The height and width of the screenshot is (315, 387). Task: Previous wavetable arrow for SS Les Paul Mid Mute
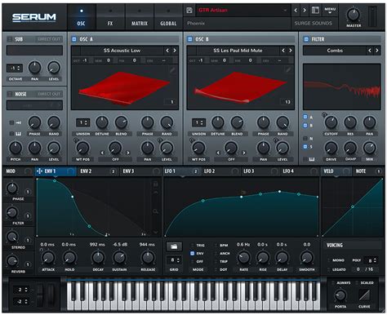(x=283, y=51)
